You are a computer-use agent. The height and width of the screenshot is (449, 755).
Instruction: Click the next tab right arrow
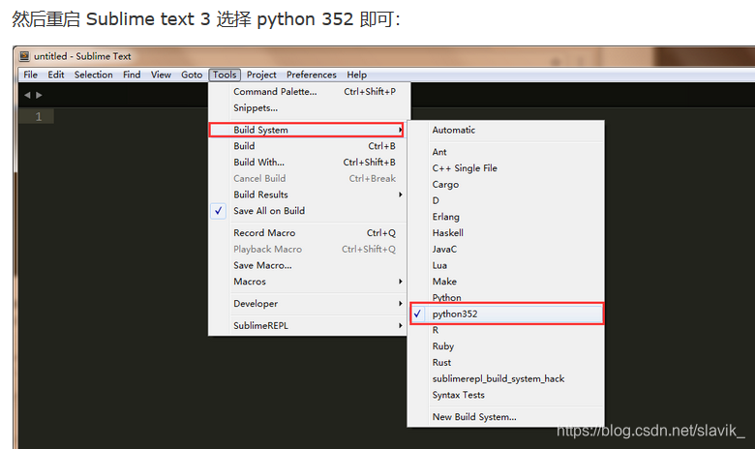pos(39,95)
